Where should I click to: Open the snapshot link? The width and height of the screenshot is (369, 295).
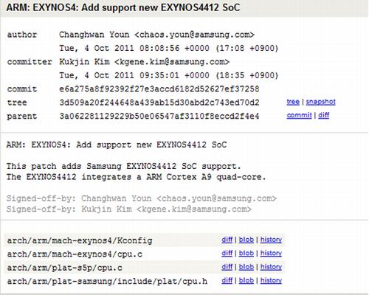click(321, 102)
